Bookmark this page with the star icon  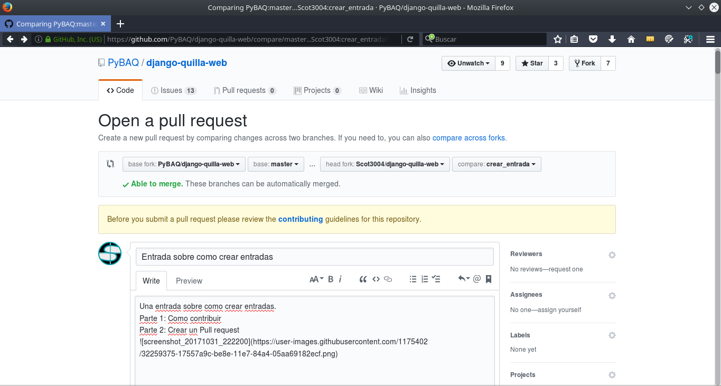(558, 39)
